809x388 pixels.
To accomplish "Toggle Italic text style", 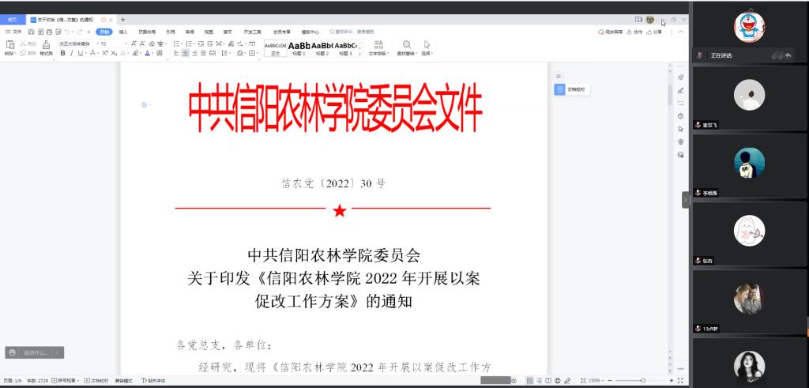I will coord(71,54).
